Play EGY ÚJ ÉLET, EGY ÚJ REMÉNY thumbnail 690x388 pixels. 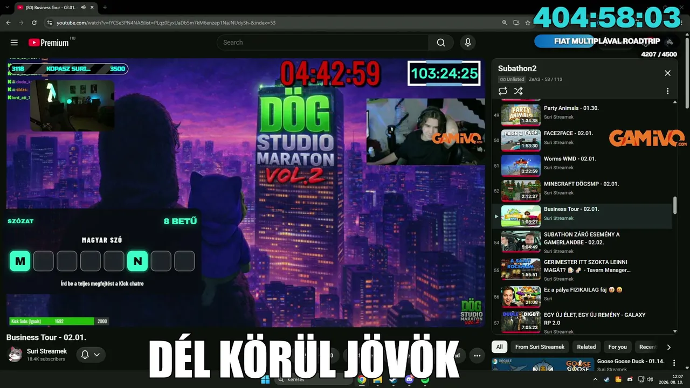click(x=521, y=322)
